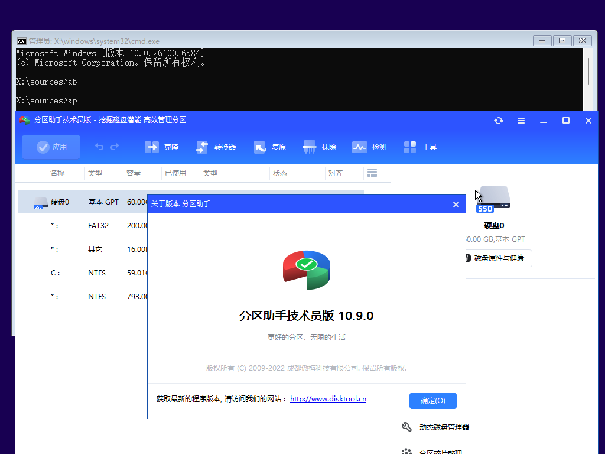Screen dimensions: 605x454
Task: Maximize the partition assistant window
Action: pos(565,121)
